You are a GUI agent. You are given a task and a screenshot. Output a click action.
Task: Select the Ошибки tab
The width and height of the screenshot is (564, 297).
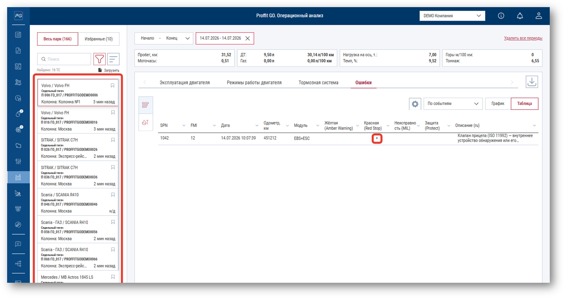[x=363, y=83]
